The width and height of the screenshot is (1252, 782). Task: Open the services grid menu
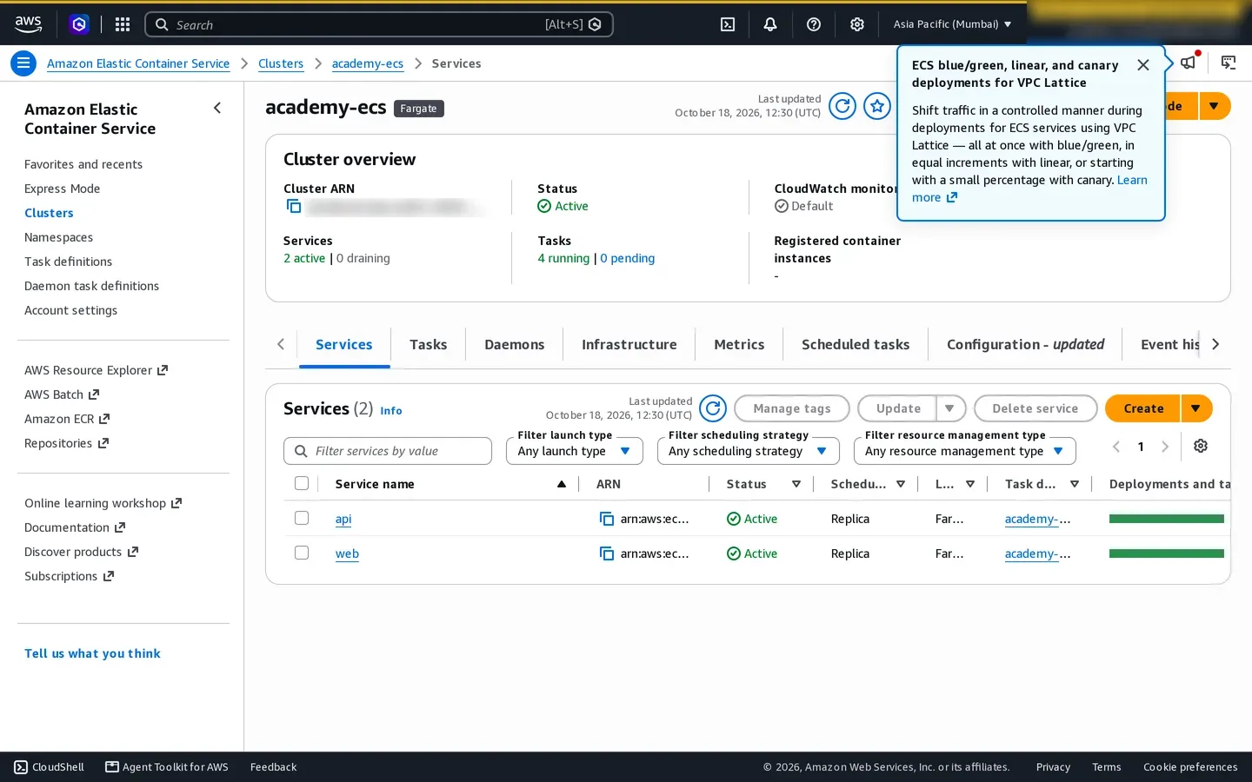(x=123, y=24)
